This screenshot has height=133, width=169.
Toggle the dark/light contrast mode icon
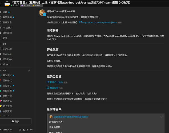[24, 130]
